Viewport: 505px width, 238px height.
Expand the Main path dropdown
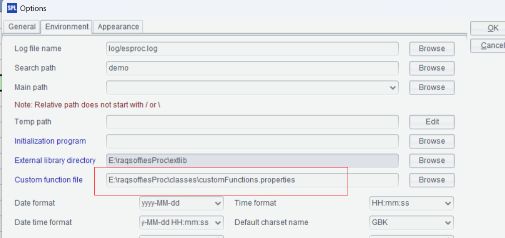pos(392,87)
